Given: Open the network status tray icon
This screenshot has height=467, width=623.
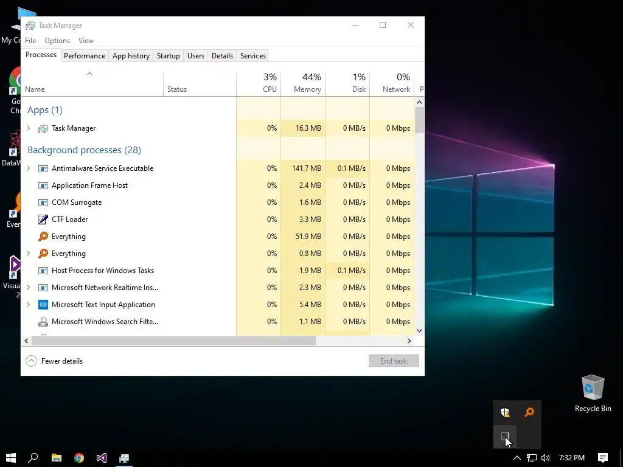Looking at the screenshot, I should pyautogui.click(x=532, y=458).
